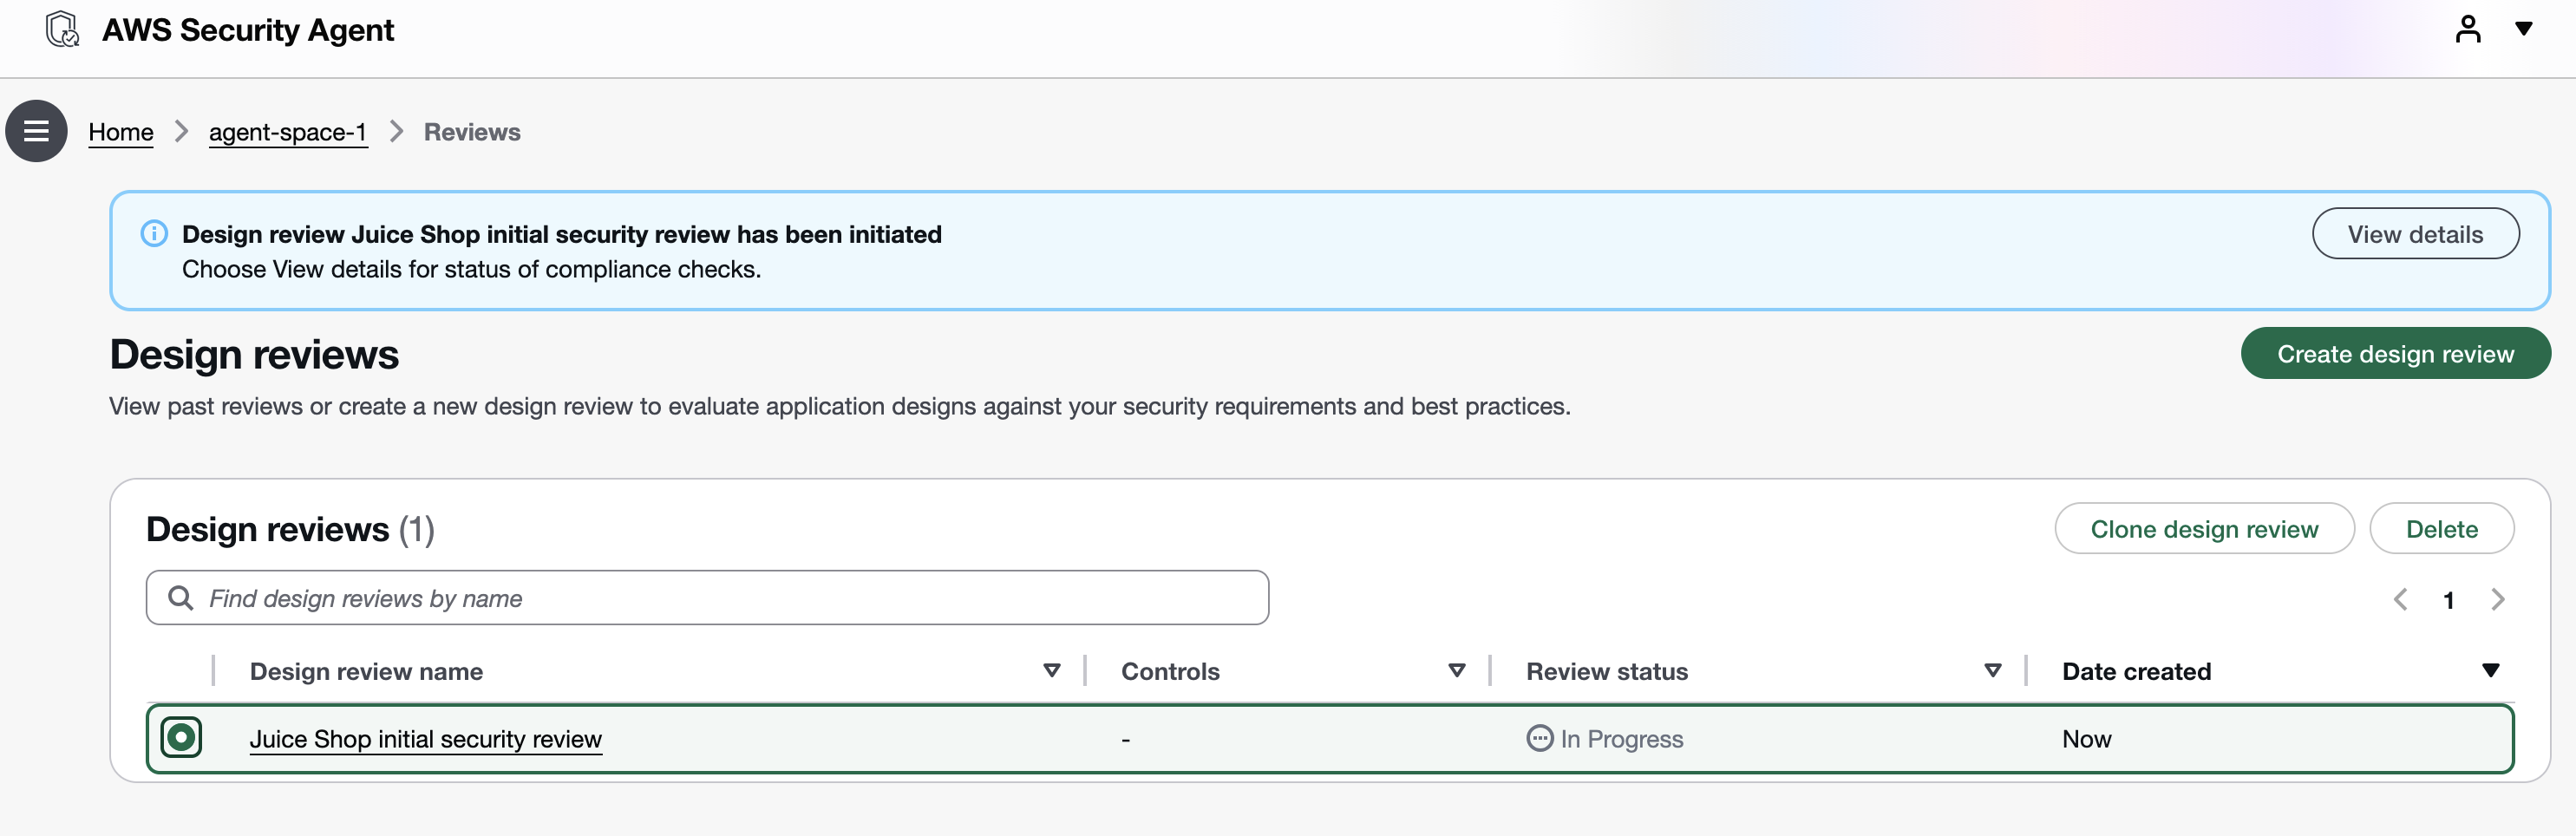
Task: Open the account dropdown arrow
Action: click(x=2523, y=29)
